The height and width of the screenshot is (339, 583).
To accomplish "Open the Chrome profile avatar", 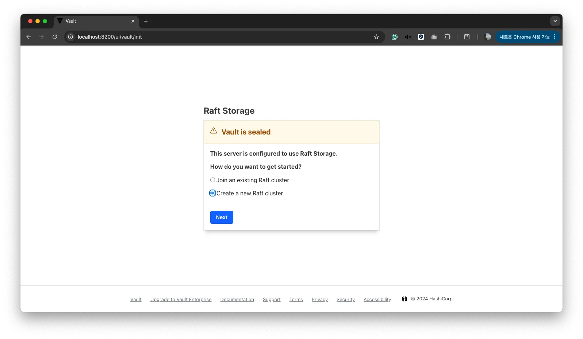I will point(488,37).
